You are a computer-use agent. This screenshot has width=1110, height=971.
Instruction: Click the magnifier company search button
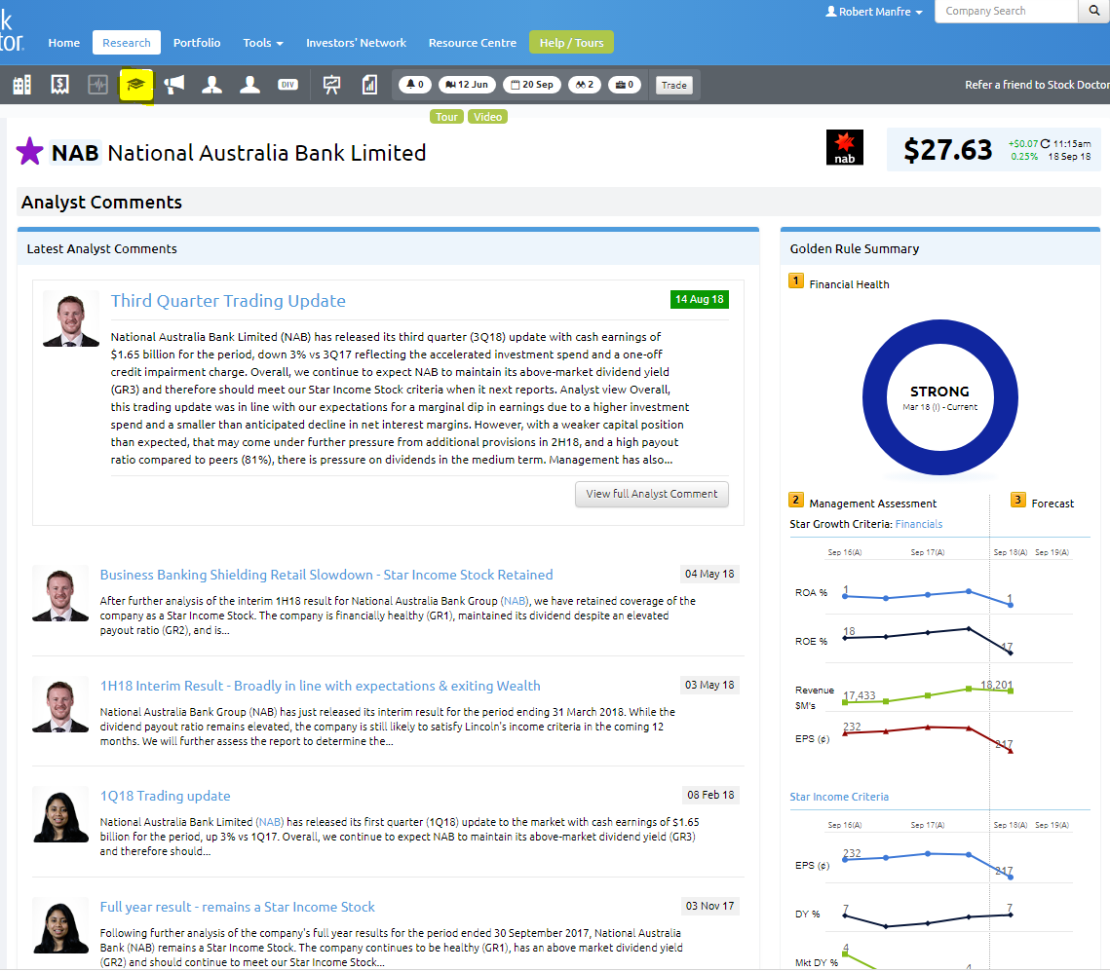click(1094, 11)
